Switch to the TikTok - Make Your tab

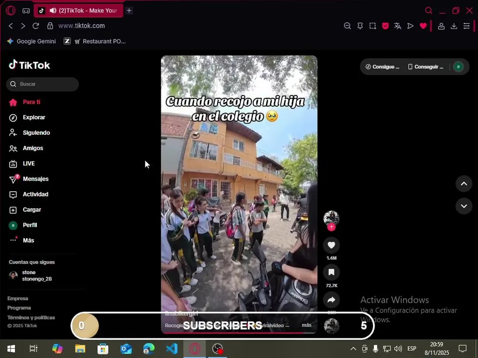[x=79, y=10]
